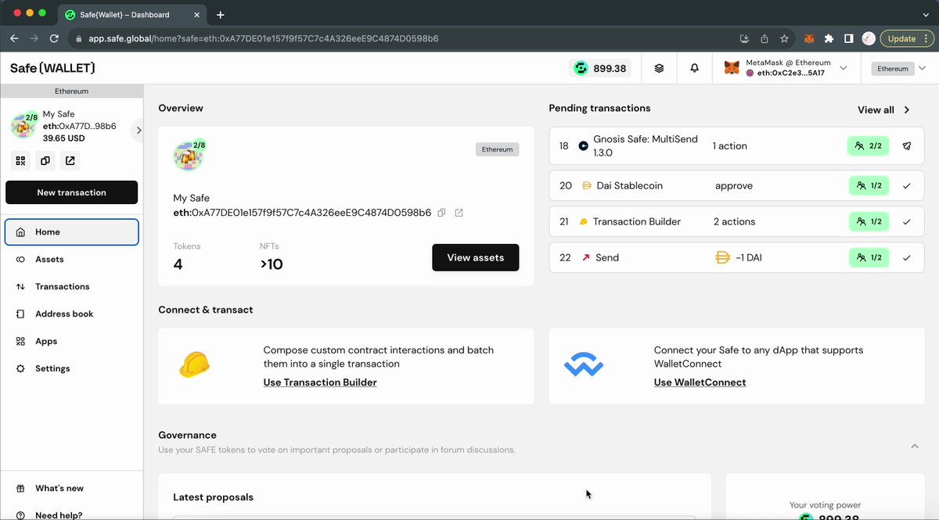Click the Latest proposals heading
The height and width of the screenshot is (520, 939).
213,497
